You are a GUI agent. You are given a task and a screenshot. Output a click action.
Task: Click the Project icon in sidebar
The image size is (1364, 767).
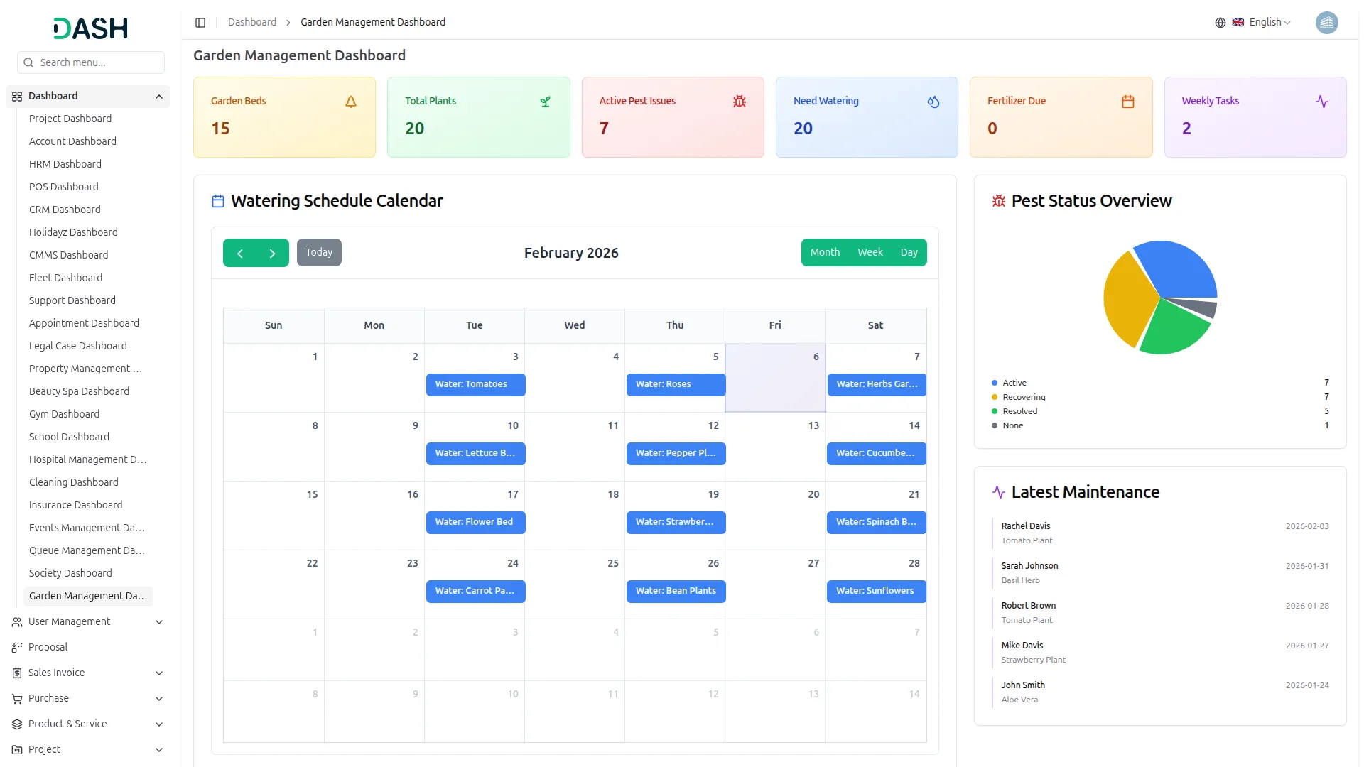point(17,750)
